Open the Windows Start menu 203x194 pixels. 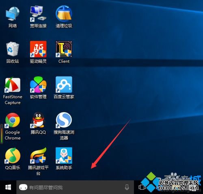(x=8, y=187)
